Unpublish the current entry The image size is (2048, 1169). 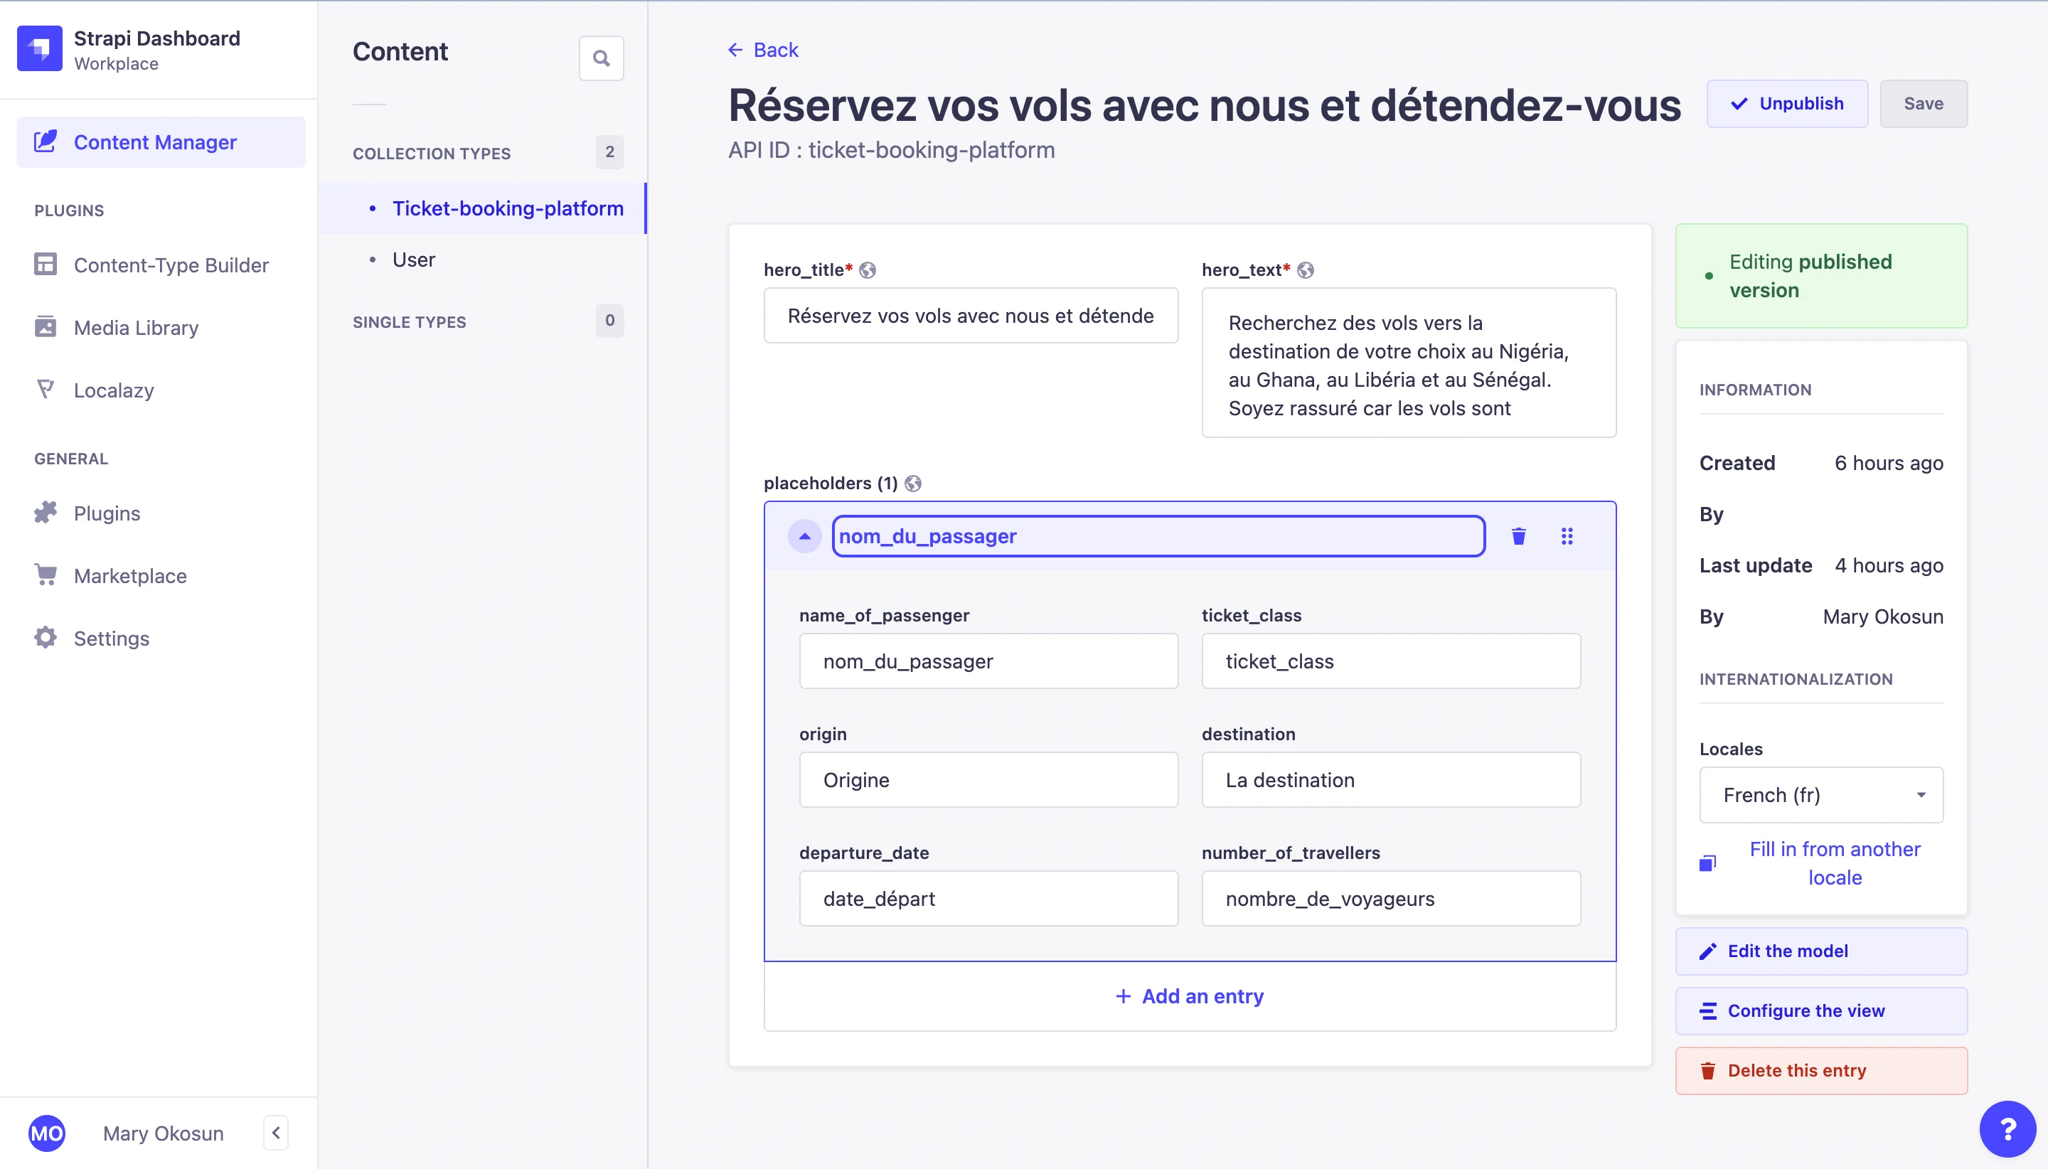1786,104
